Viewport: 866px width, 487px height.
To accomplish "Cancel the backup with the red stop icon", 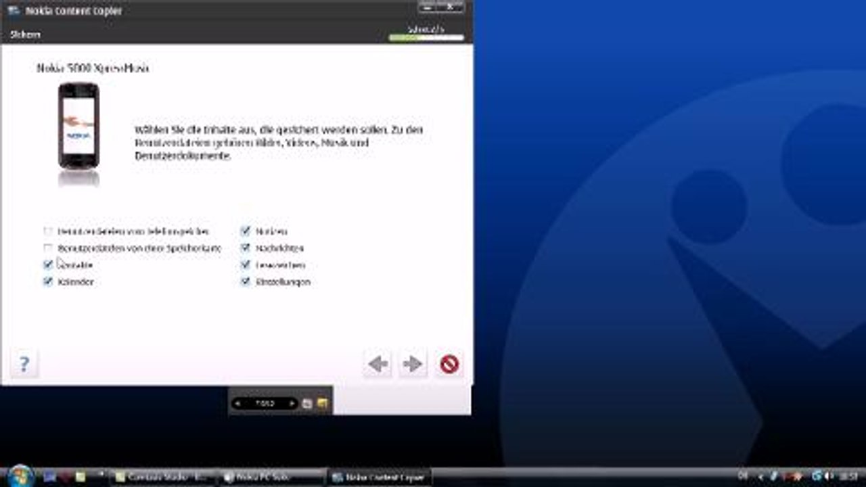I will 449,365.
